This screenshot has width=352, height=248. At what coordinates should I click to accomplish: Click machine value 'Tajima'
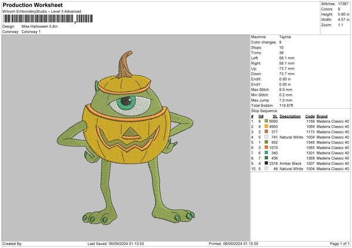285,37
